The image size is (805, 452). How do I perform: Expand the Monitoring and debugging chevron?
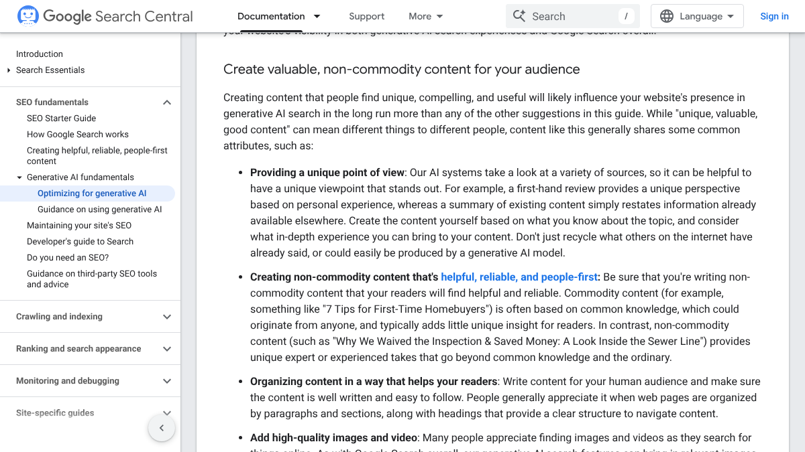click(167, 381)
